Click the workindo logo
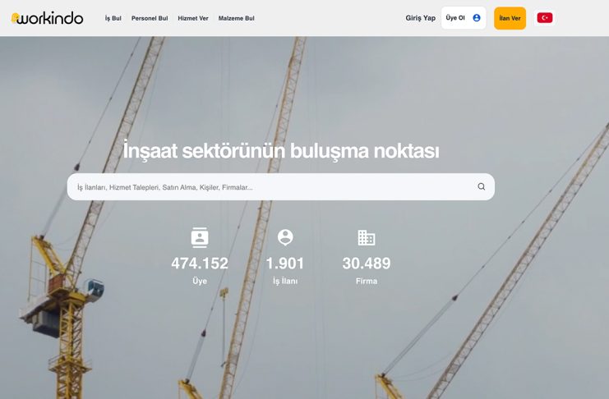This screenshot has height=399, width=609. point(47,18)
